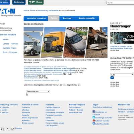Switch to the grayed Apoyo tab
This screenshot has width=134, height=134.
[54, 18]
